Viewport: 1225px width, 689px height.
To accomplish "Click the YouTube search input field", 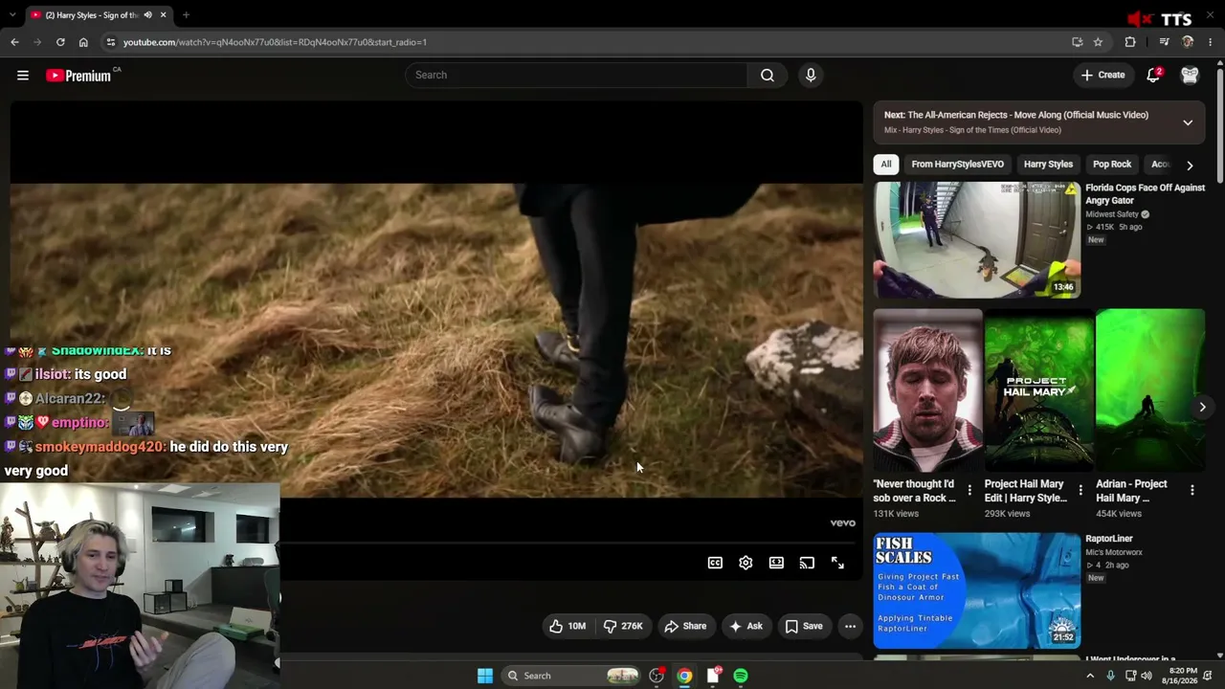I will pyautogui.click(x=576, y=76).
